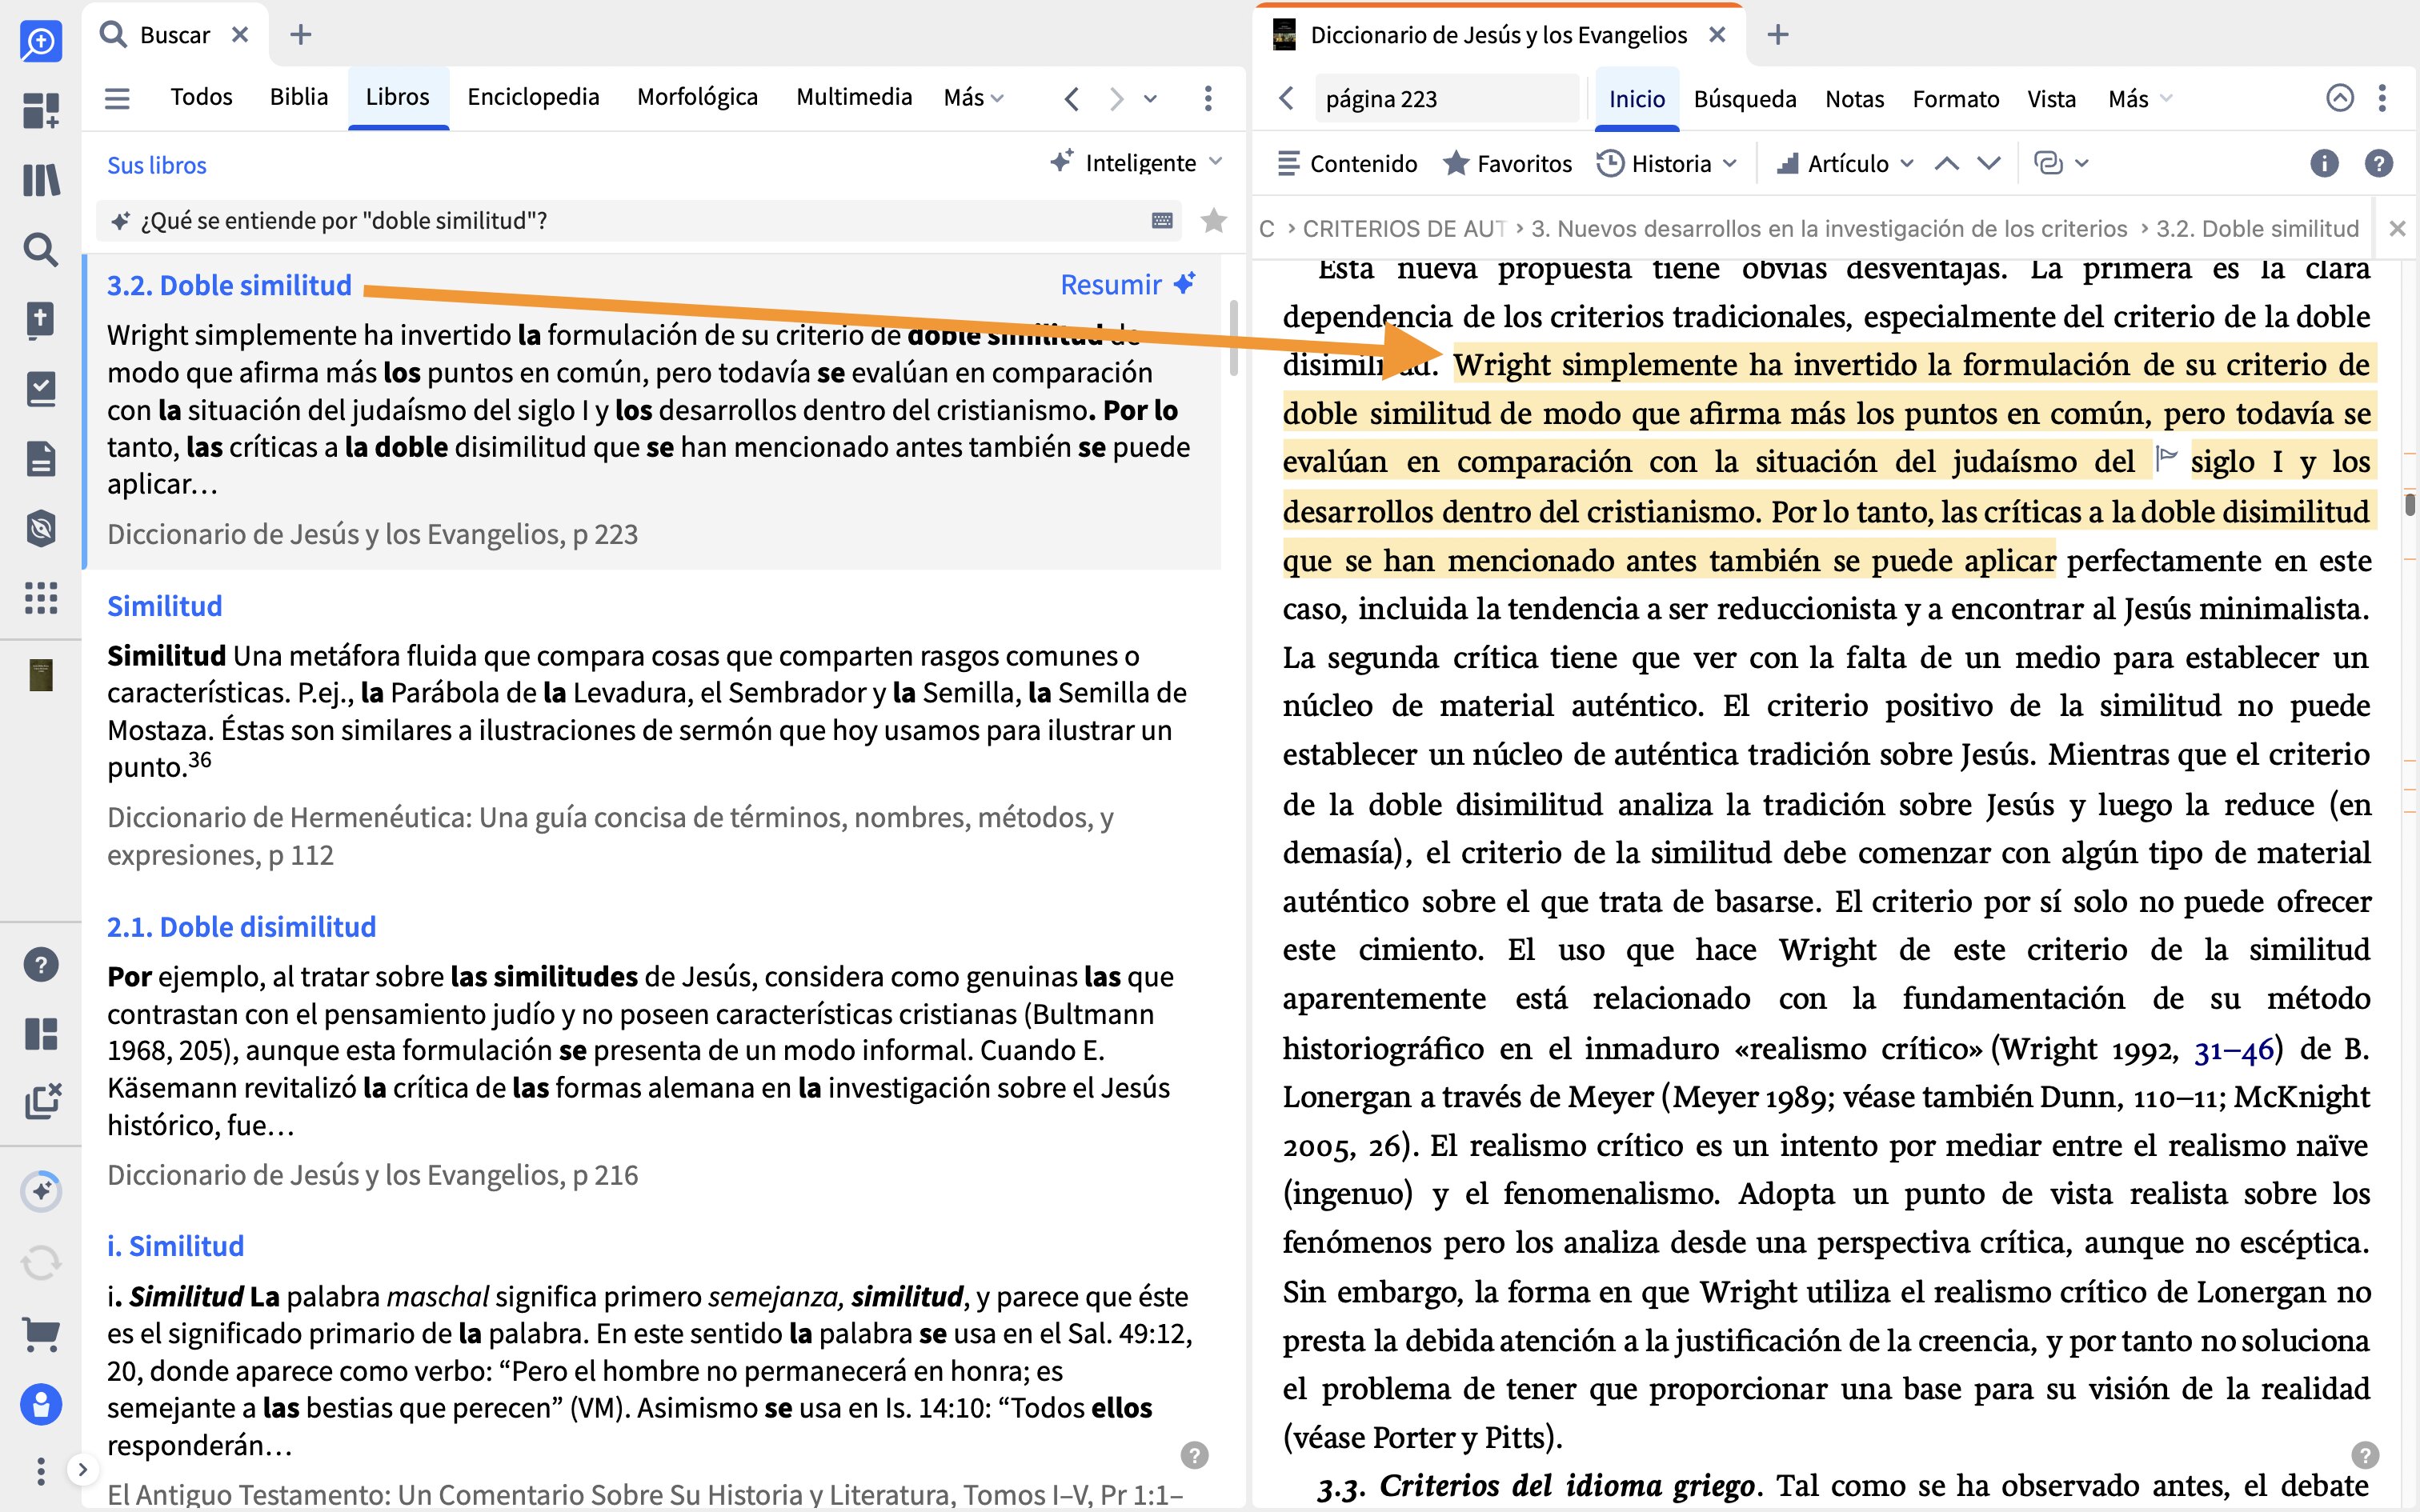Open the apps grid icon in the sidebar
The image size is (2420, 1512).
pyautogui.click(x=41, y=598)
